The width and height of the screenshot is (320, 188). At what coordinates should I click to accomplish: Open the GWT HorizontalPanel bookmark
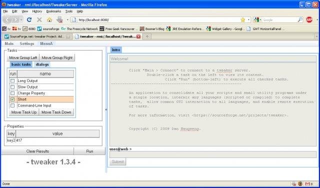(x=265, y=29)
